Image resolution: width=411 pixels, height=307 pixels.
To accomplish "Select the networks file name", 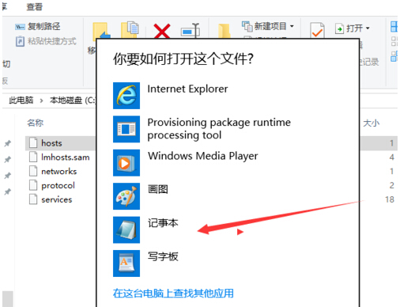I will point(59,172).
